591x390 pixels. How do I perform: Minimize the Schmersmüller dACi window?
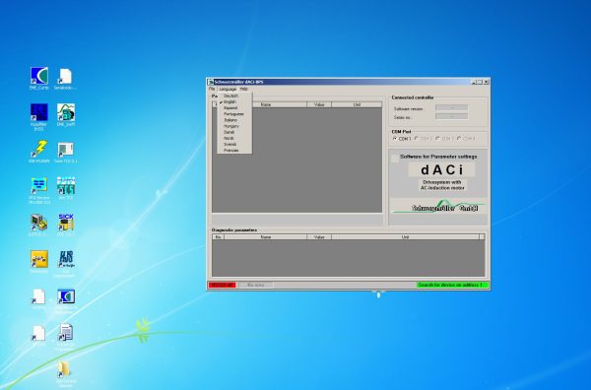474,82
